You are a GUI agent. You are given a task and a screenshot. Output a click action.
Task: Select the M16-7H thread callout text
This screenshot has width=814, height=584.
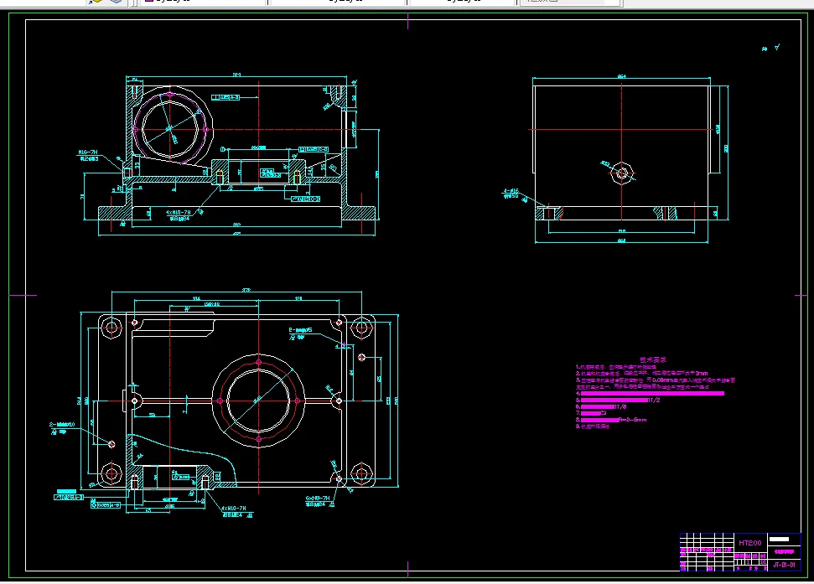tap(88, 152)
